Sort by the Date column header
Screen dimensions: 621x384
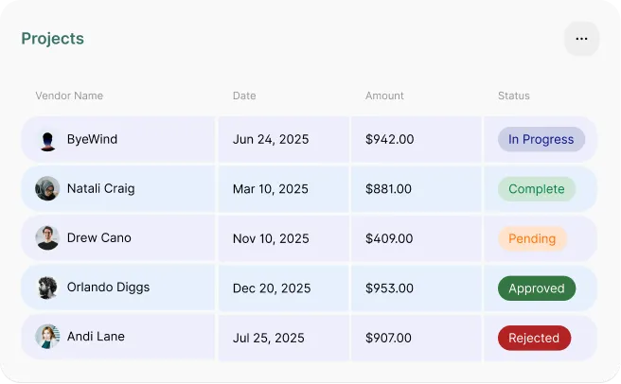pos(244,96)
